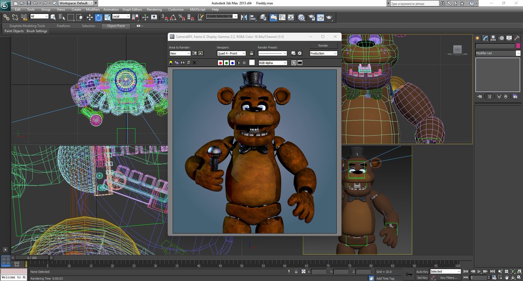
Task: Open Create Selection Set dropdown
Action: [x=222, y=16]
